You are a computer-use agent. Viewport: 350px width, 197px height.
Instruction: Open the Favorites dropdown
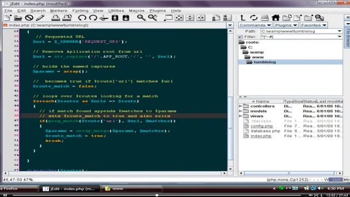click(x=313, y=25)
